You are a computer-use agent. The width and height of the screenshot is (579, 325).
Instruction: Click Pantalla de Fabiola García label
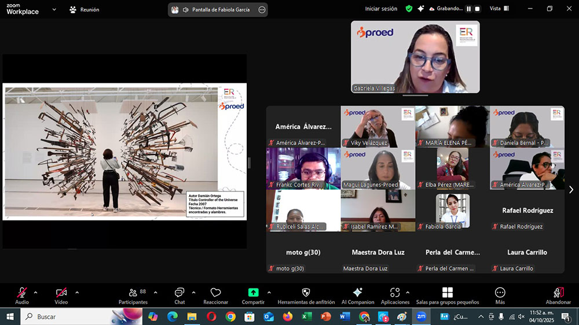click(221, 10)
